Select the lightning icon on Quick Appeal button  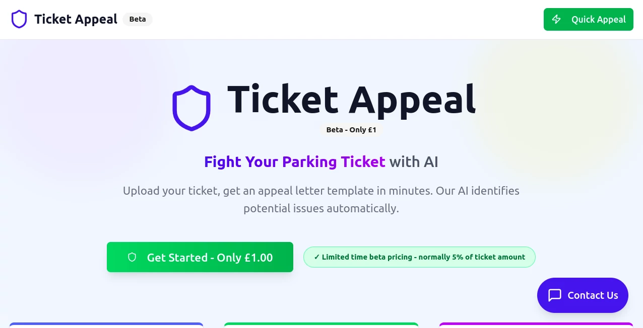point(556,19)
